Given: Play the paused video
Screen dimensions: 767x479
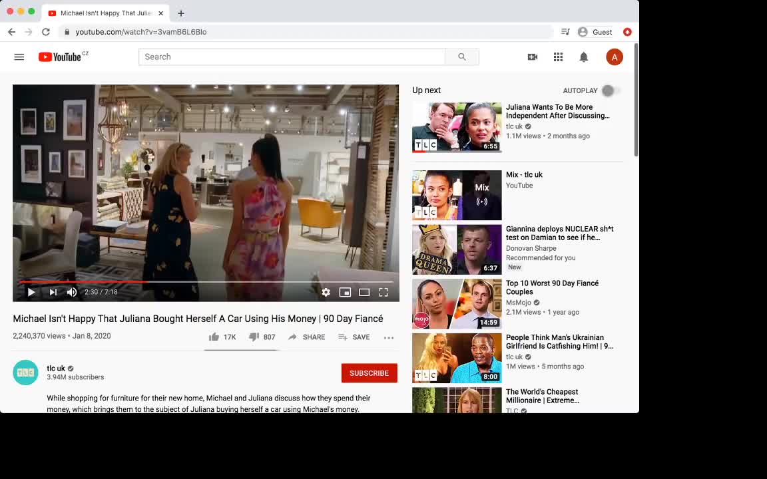Looking at the screenshot, I should pyautogui.click(x=31, y=292).
